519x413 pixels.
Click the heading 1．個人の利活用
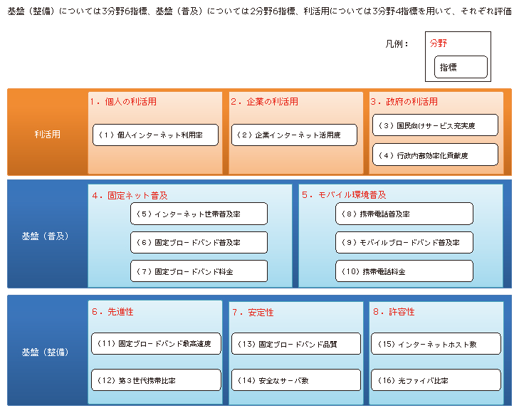coord(123,102)
